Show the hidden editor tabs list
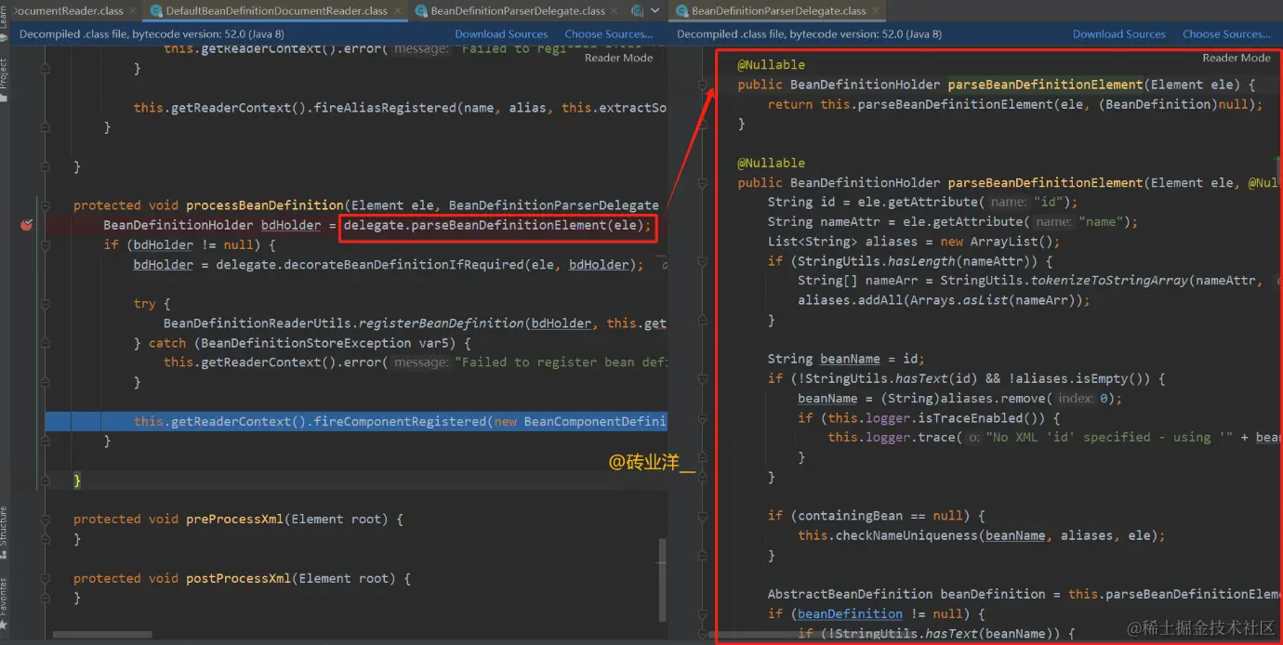The image size is (1283, 645). click(x=655, y=10)
